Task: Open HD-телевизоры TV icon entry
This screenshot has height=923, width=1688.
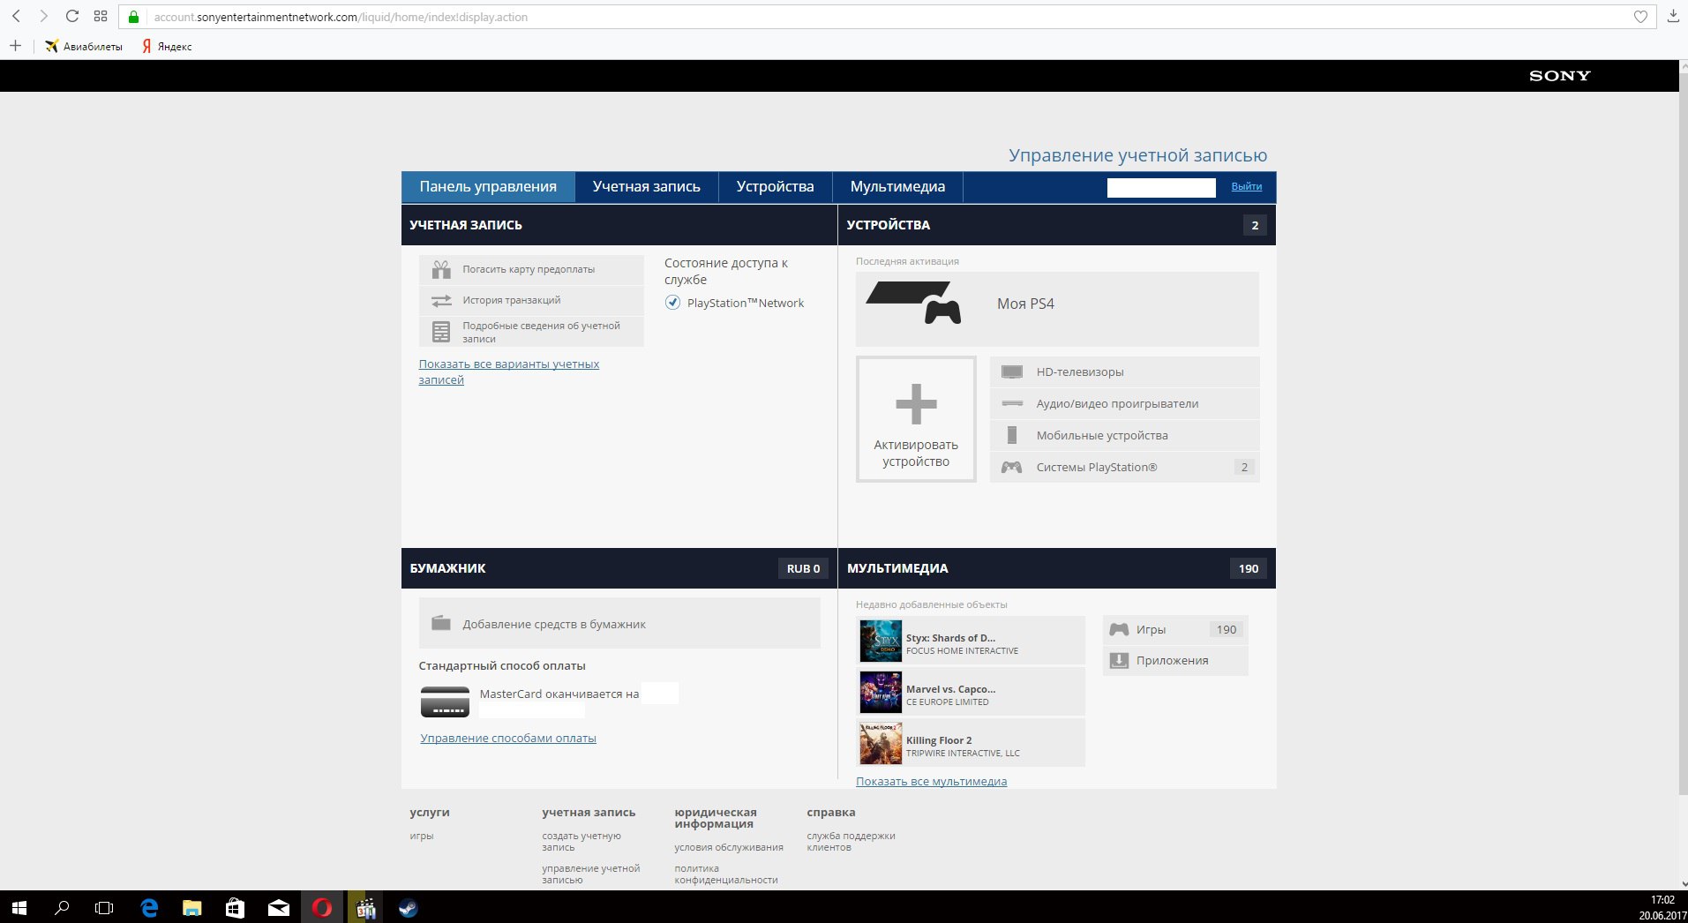Action: tap(1012, 372)
